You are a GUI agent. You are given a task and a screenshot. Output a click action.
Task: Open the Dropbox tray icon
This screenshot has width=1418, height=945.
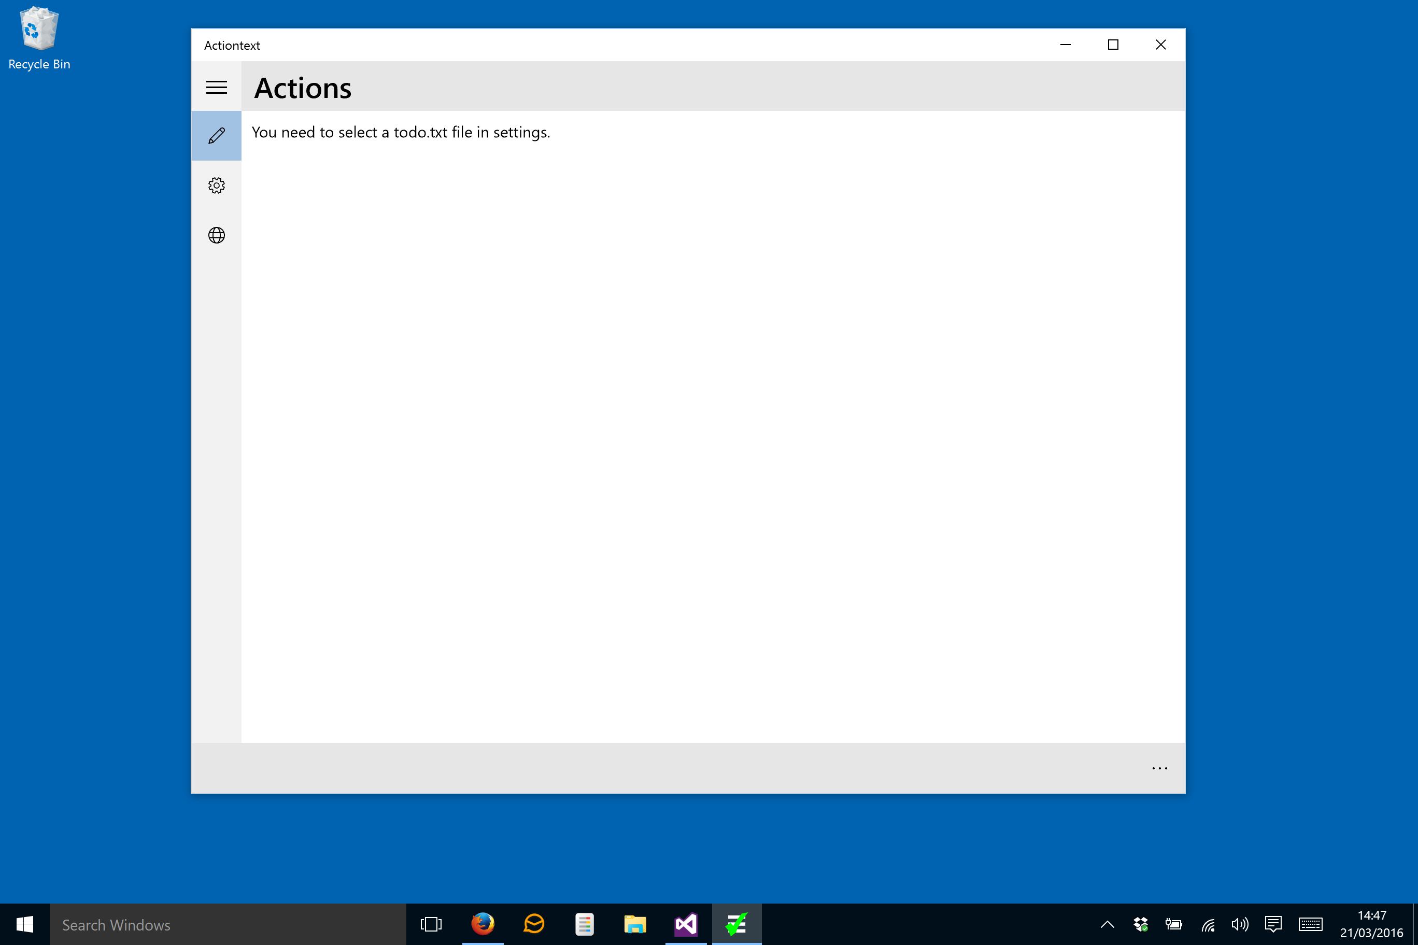(1140, 924)
